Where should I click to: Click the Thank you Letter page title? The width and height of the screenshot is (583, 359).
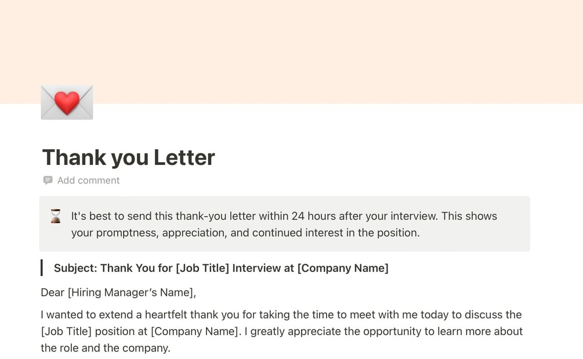click(x=129, y=157)
